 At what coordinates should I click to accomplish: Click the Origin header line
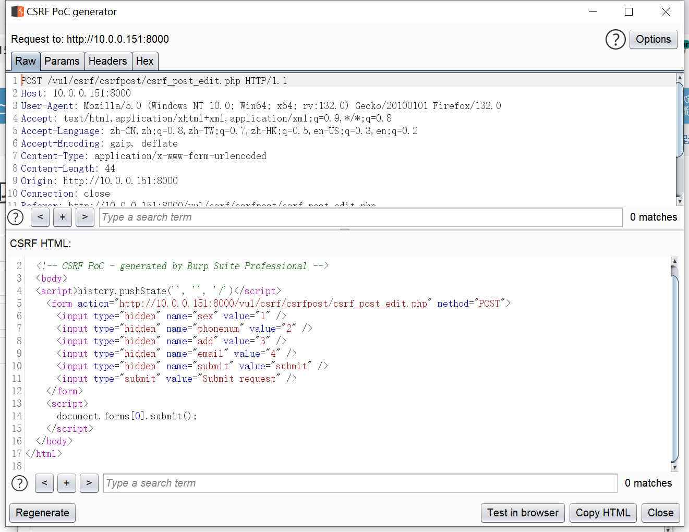tap(99, 181)
